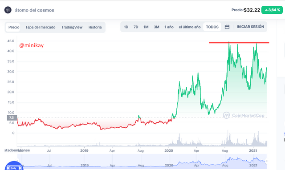Set chart range to 1M
The width and height of the screenshot is (285, 170).
146,27
